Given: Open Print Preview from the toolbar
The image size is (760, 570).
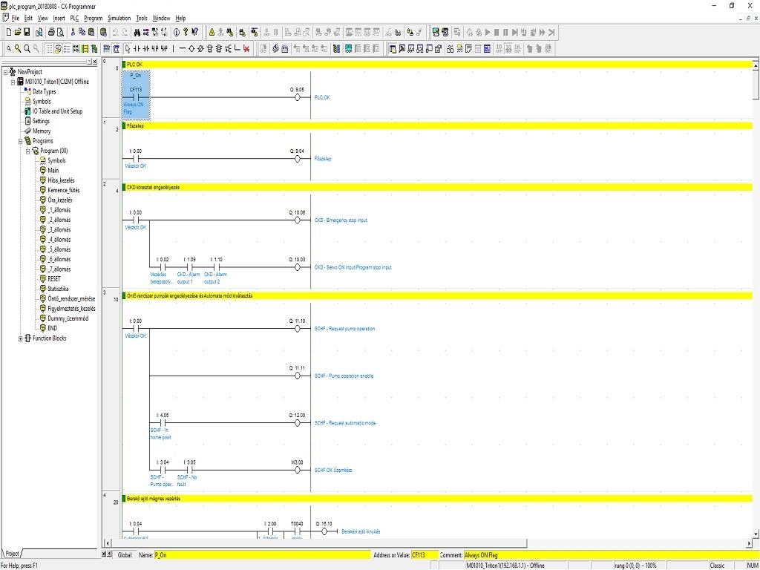Looking at the screenshot, I should tap(60, 33).
